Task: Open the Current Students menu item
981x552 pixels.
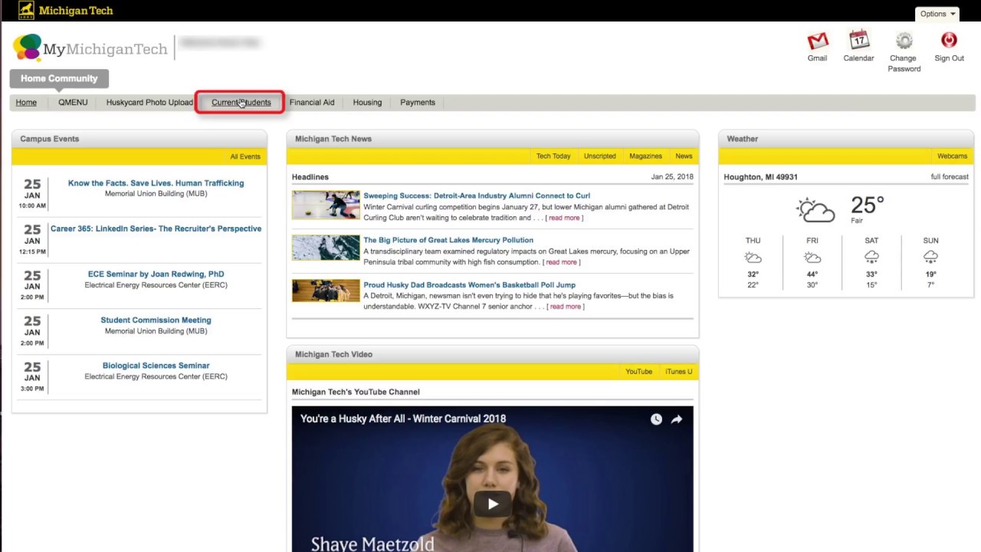Action: pyautogui.click(x=241, y=103)
